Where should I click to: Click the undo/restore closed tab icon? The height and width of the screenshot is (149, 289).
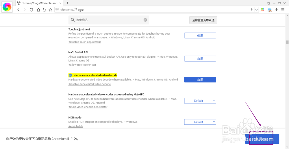click(x=44, y=10)
